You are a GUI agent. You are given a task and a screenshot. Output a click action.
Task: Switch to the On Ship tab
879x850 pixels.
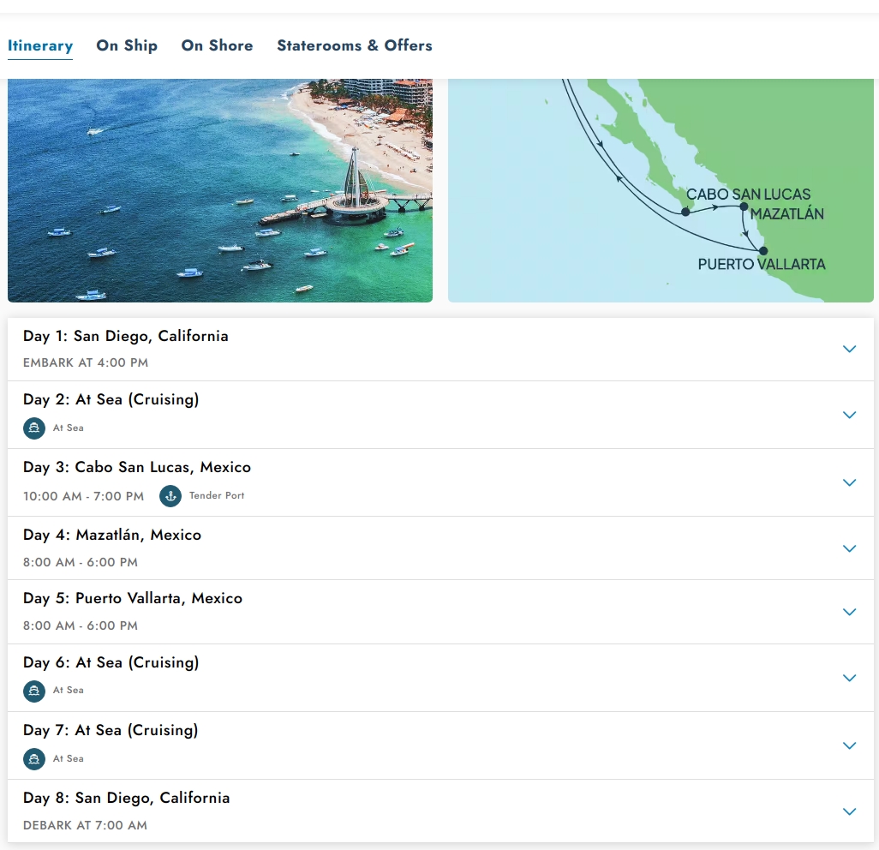pyautogui.click(x=127, y=45)
